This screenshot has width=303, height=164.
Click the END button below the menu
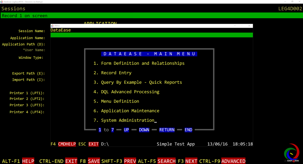click(x=189, y=130)
